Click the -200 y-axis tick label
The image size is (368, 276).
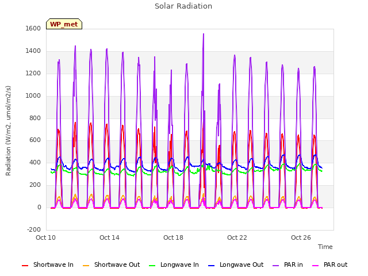click(x=34, y=229)
